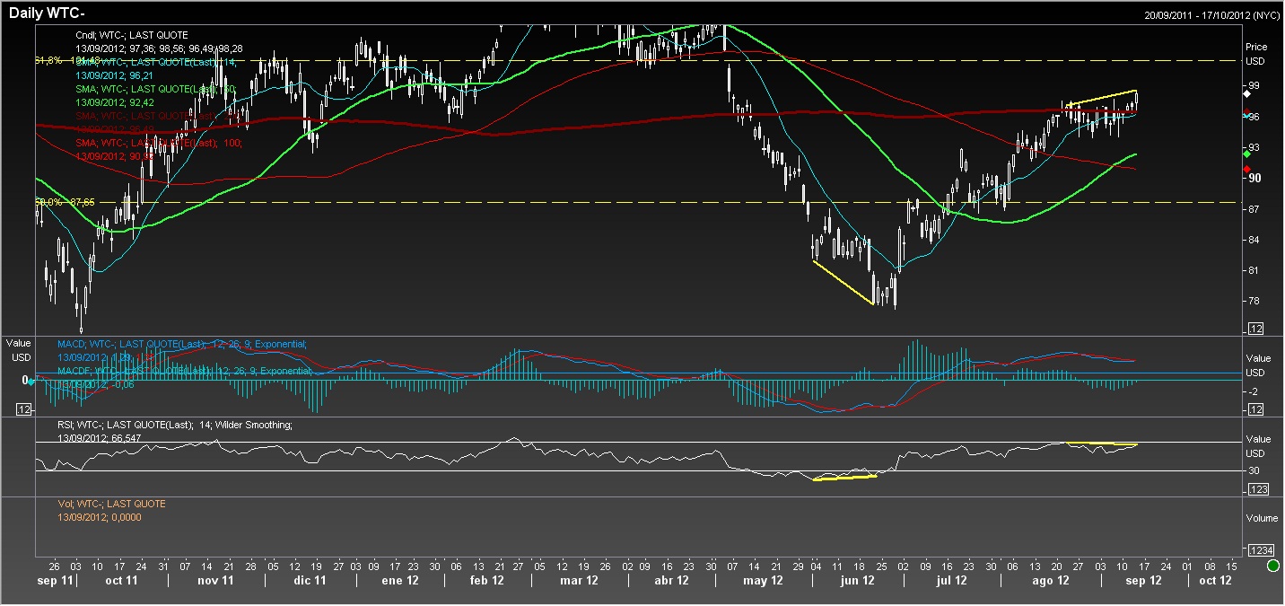Select yellow trendline under June price lows
Screen dimensions: 1285x606
coord(842,282)
